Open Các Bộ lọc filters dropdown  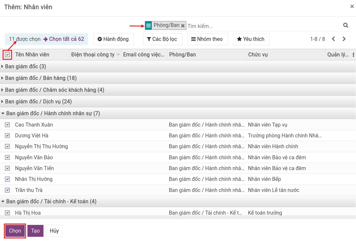coord(163,39)
